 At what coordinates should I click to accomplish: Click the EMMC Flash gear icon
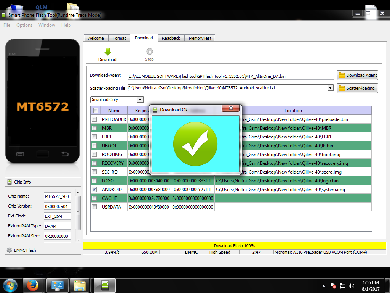(x=9, y=250)
